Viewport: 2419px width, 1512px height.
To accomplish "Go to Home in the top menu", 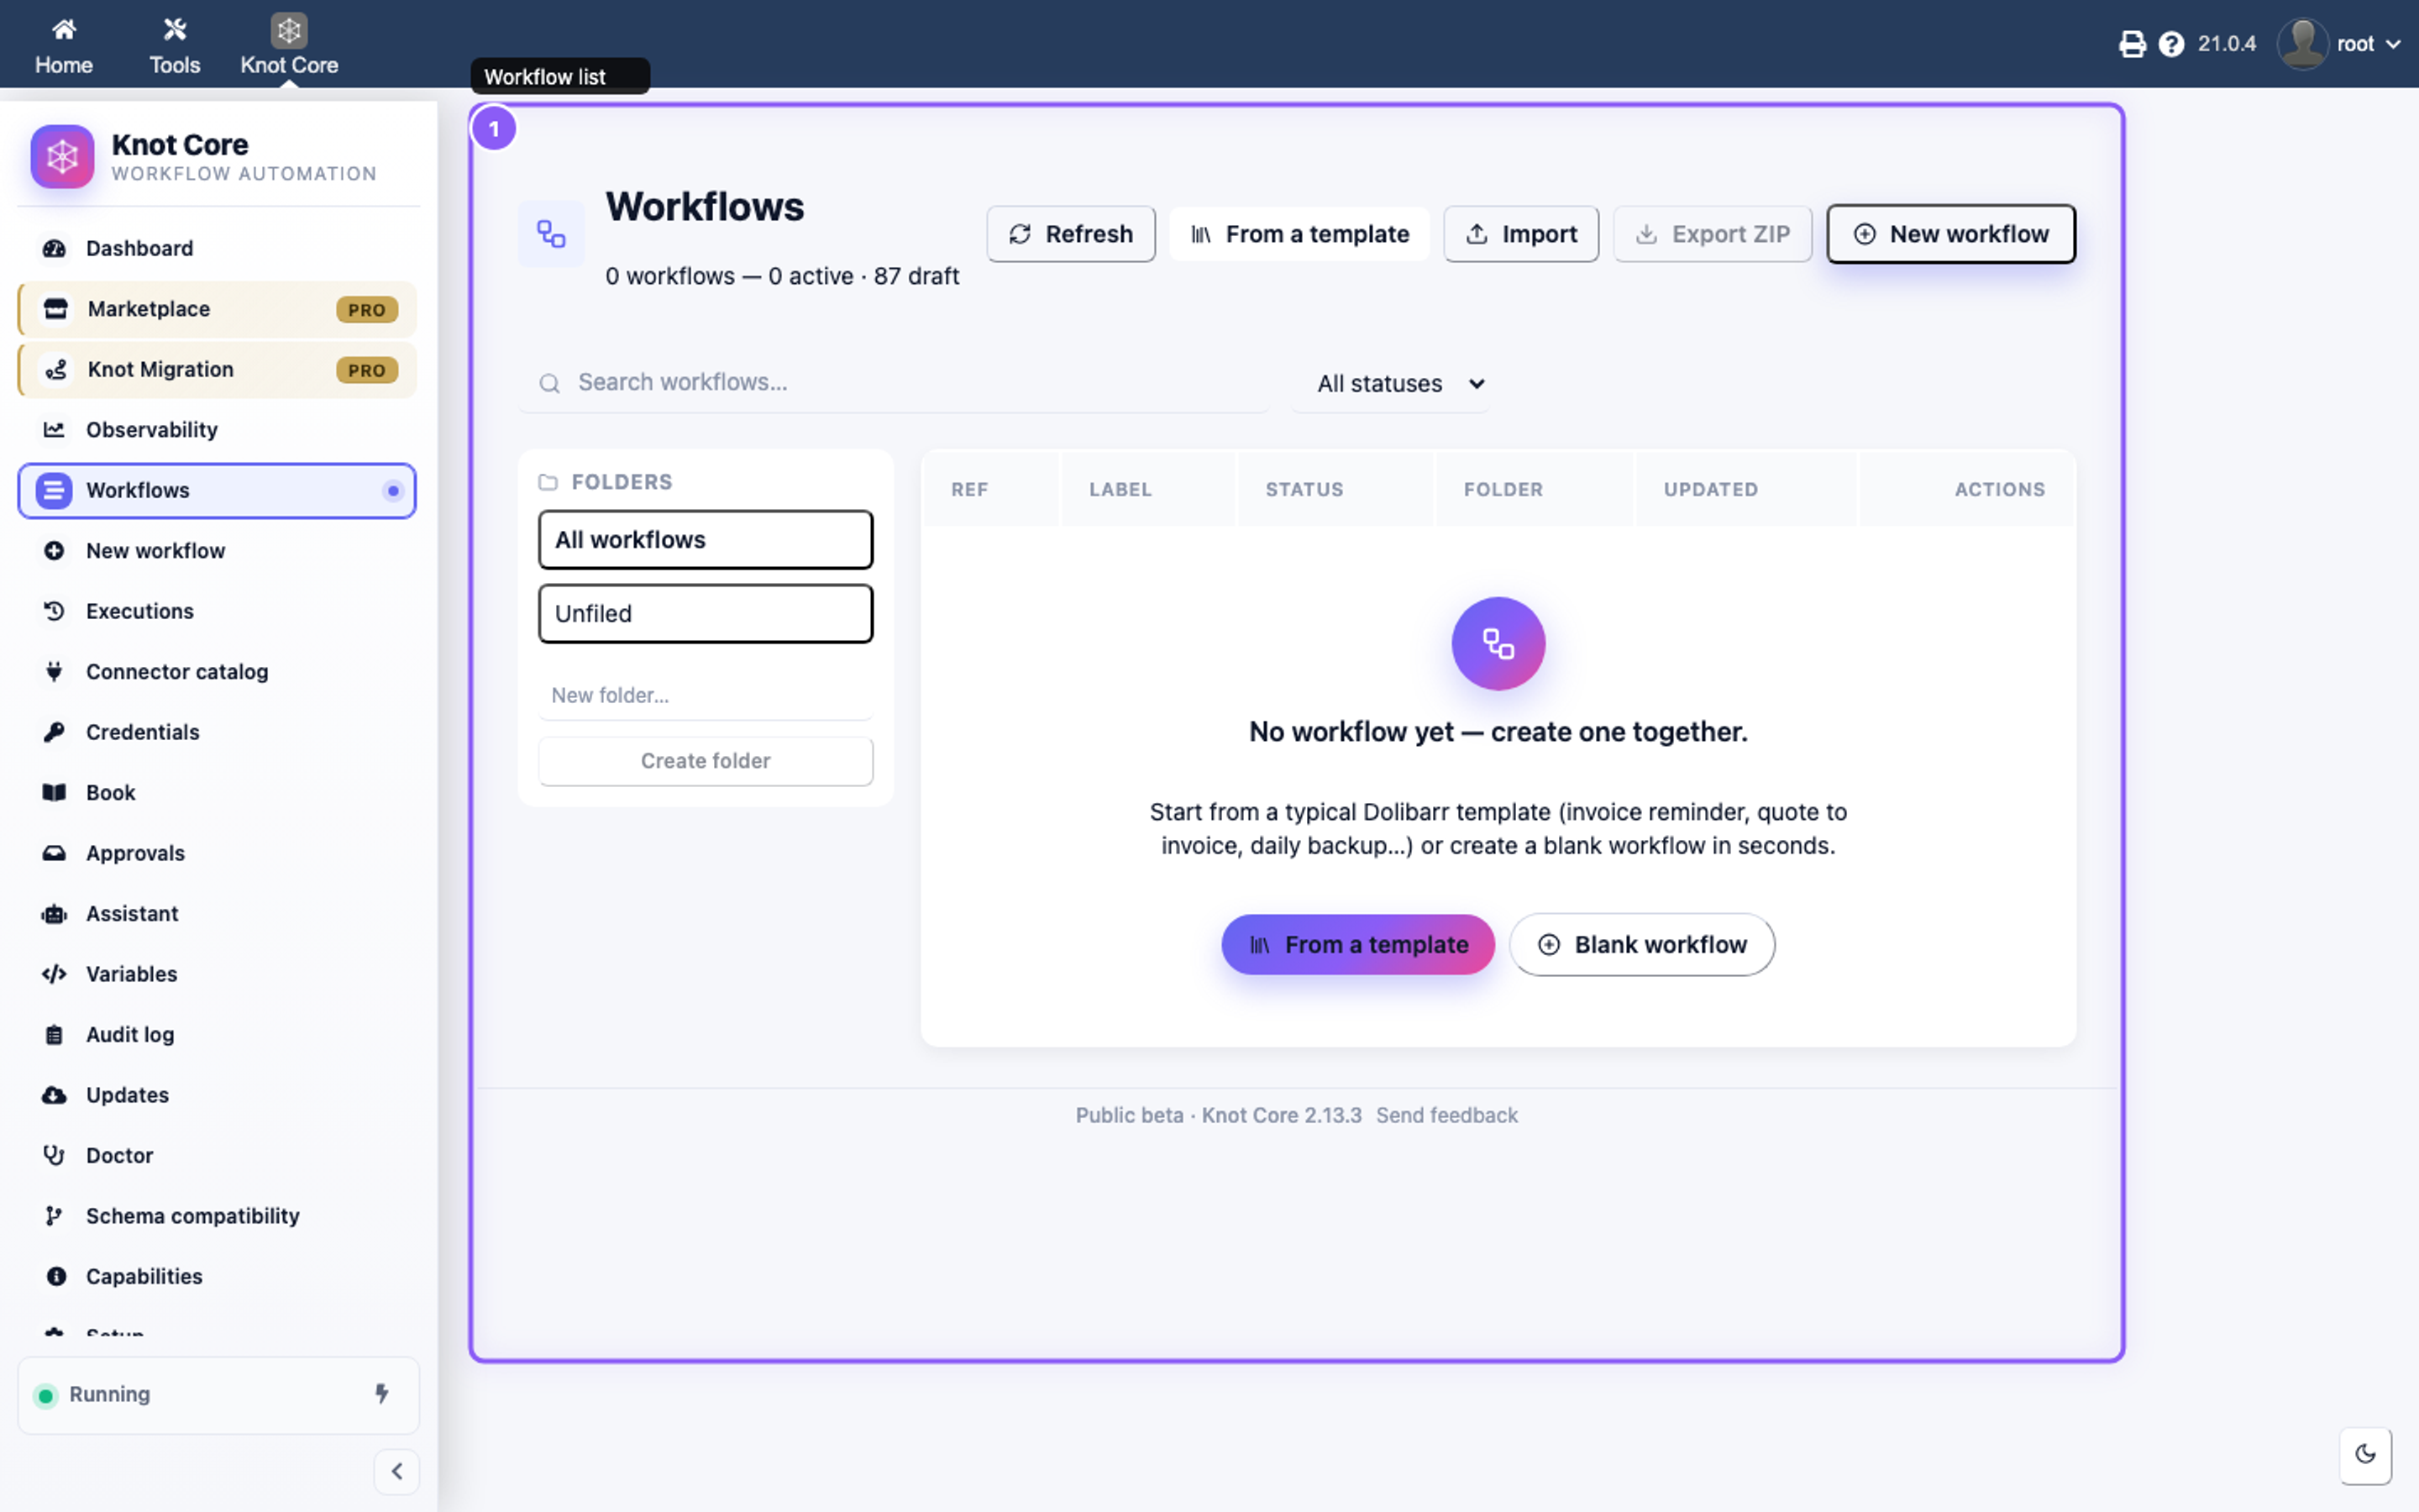I will (64, 46).
